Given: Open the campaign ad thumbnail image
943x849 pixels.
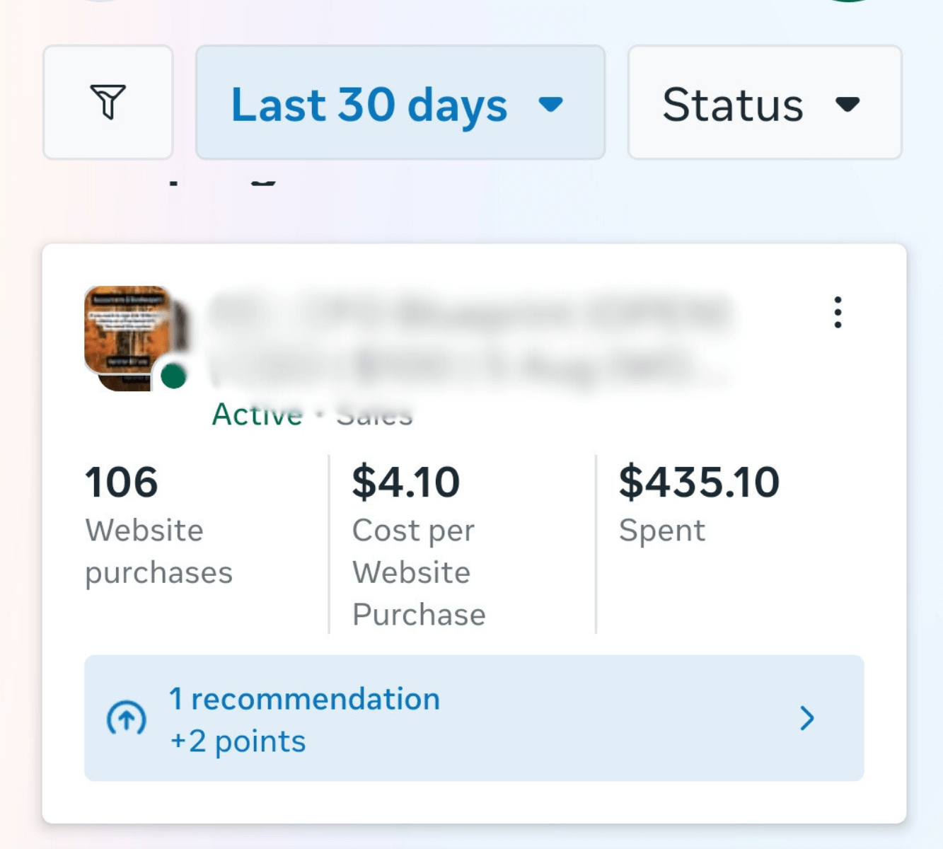Looking at the screenshot, I should [x=126, y=331].
